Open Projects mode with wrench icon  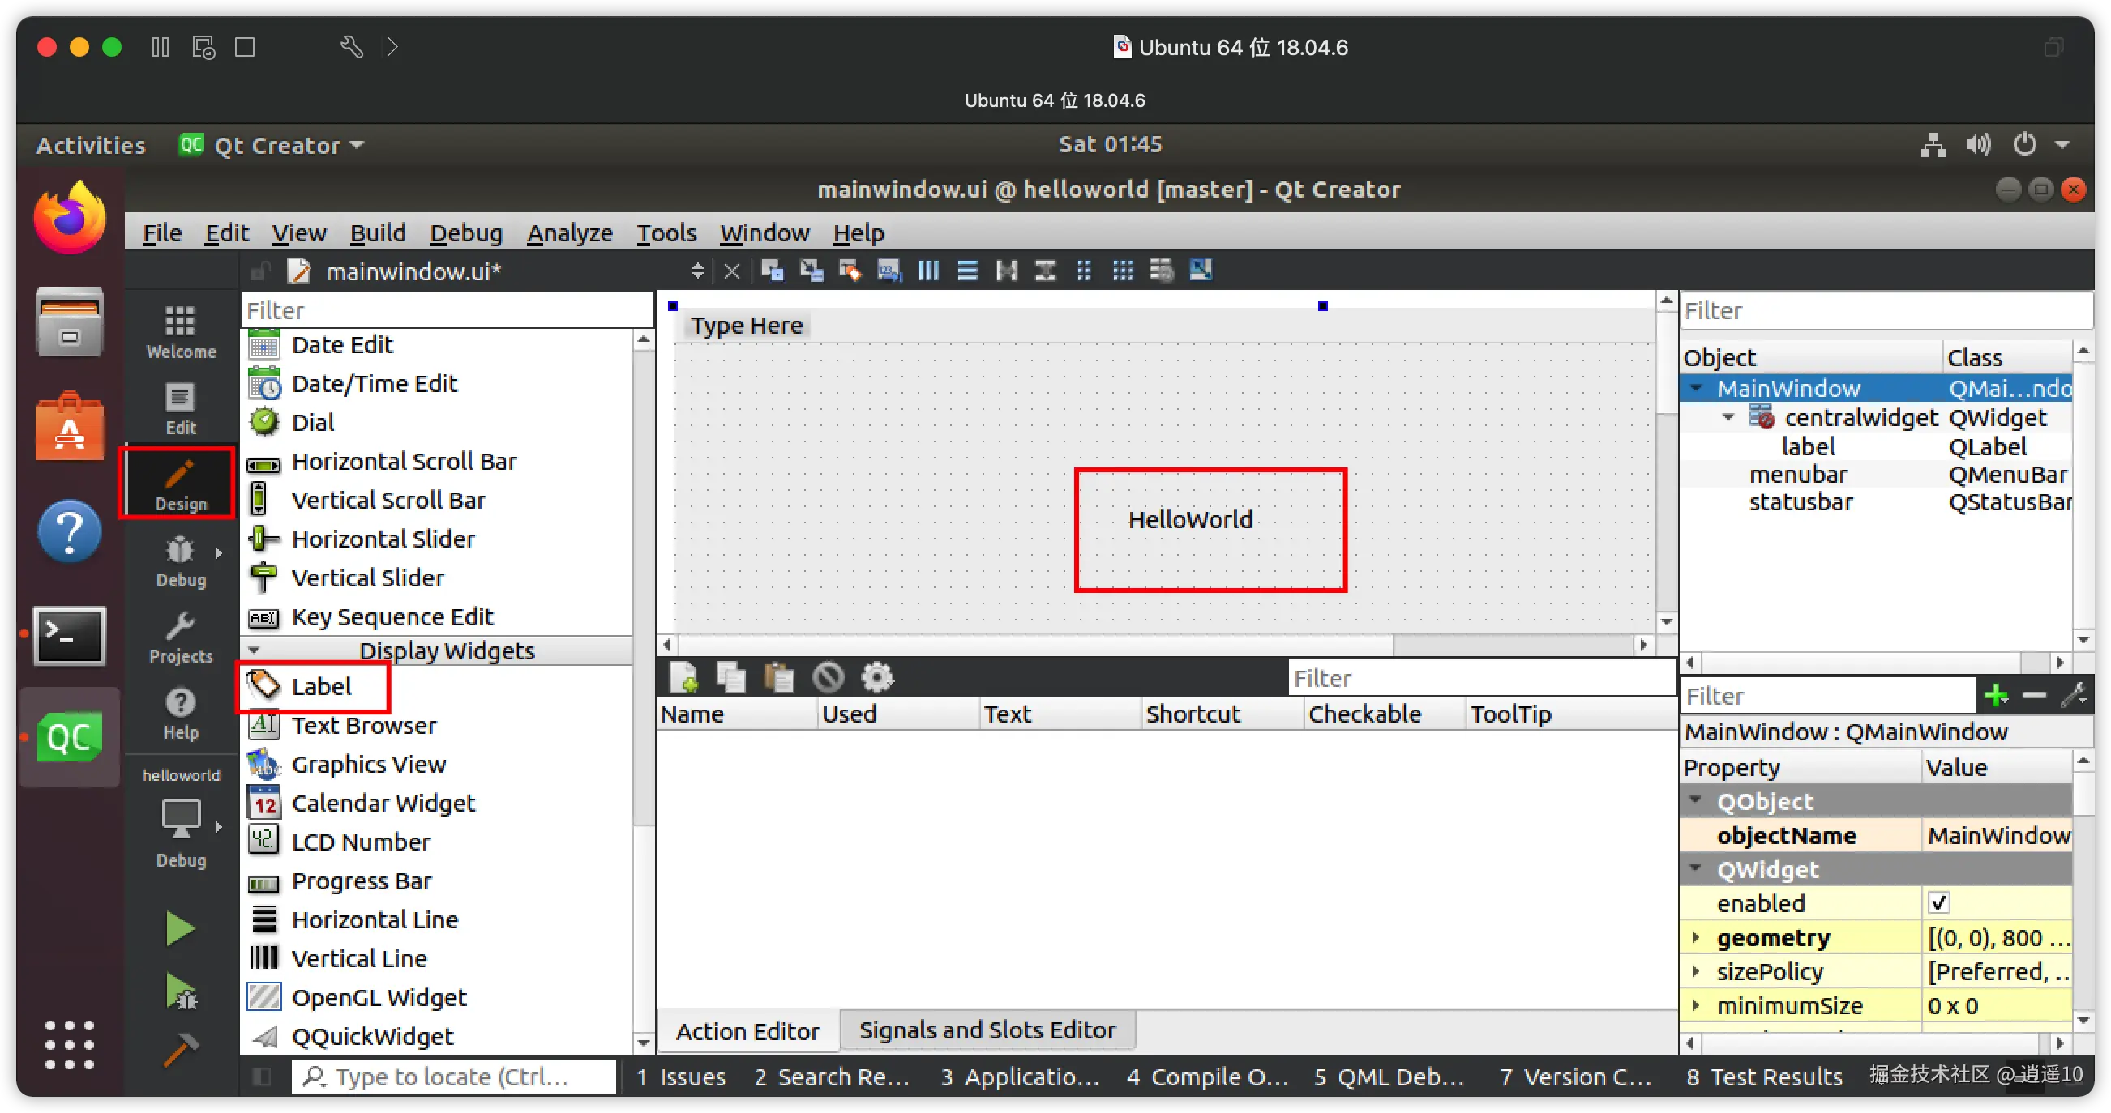[180, 638]
